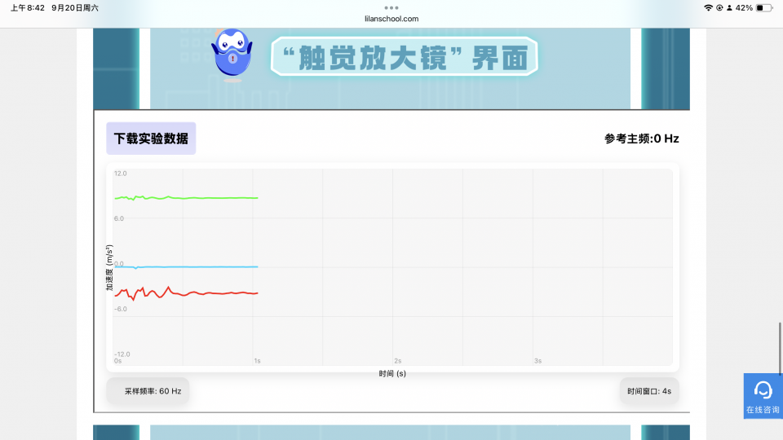Click the blue mascot character icon
Image resolution: width=783 pixels, height=440 pixels.
(x=231, y=55)
